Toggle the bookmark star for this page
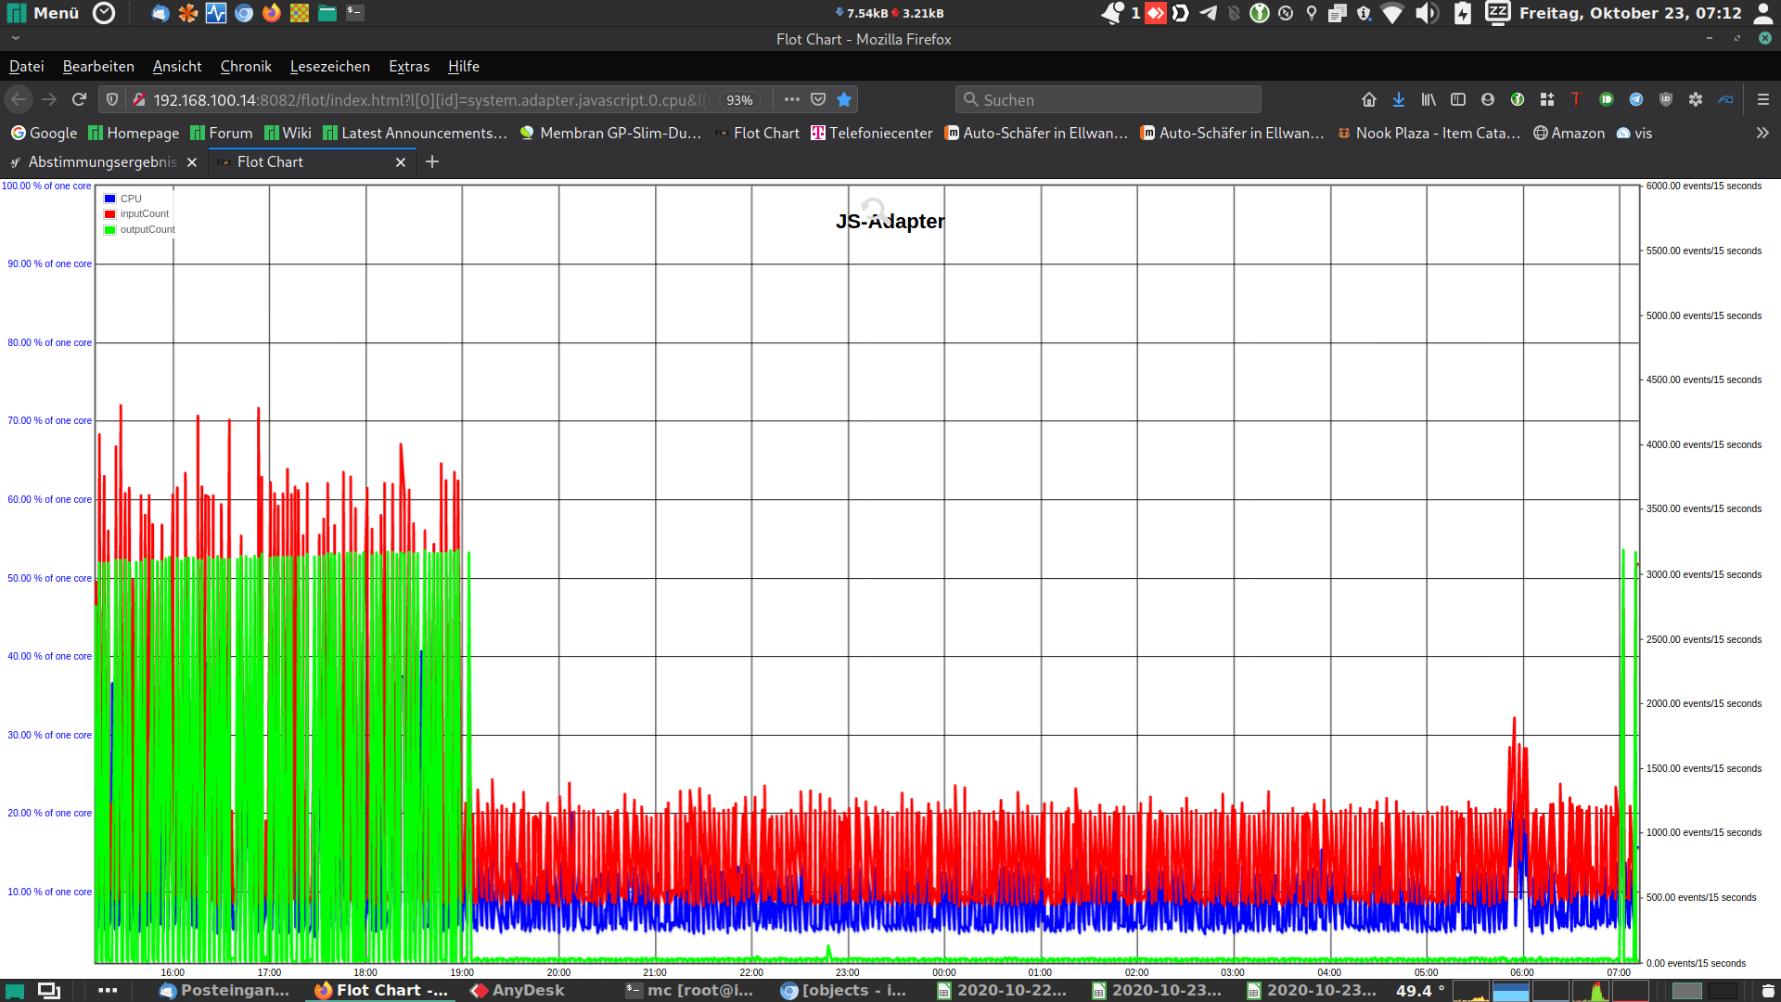This screenshot has height=1002, width=1781. [844, 99]
